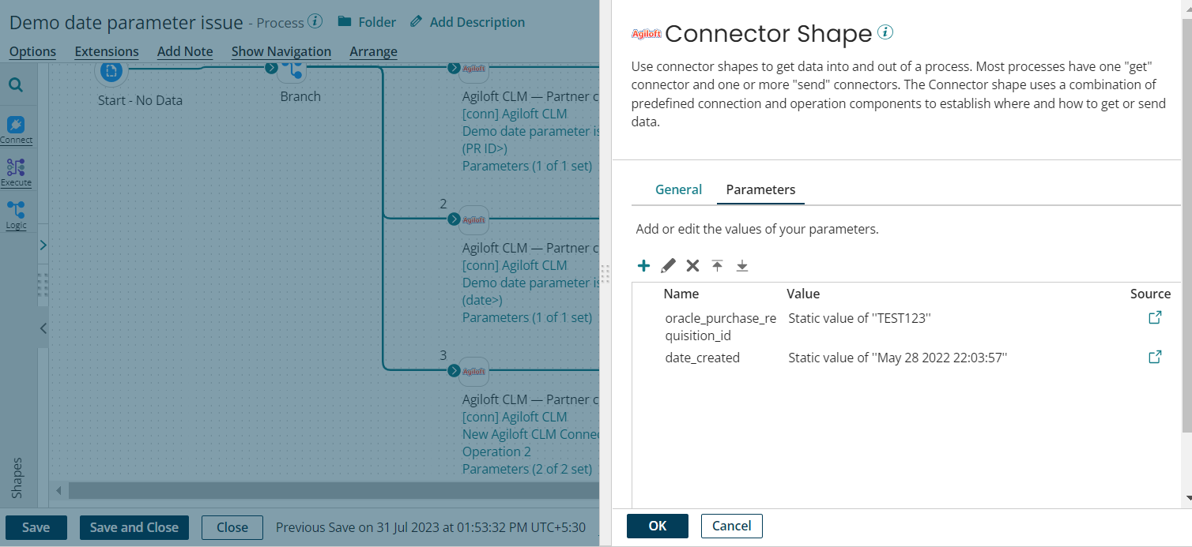
Task: Import parameters via the download arrow icon
Action: point(741,265)
